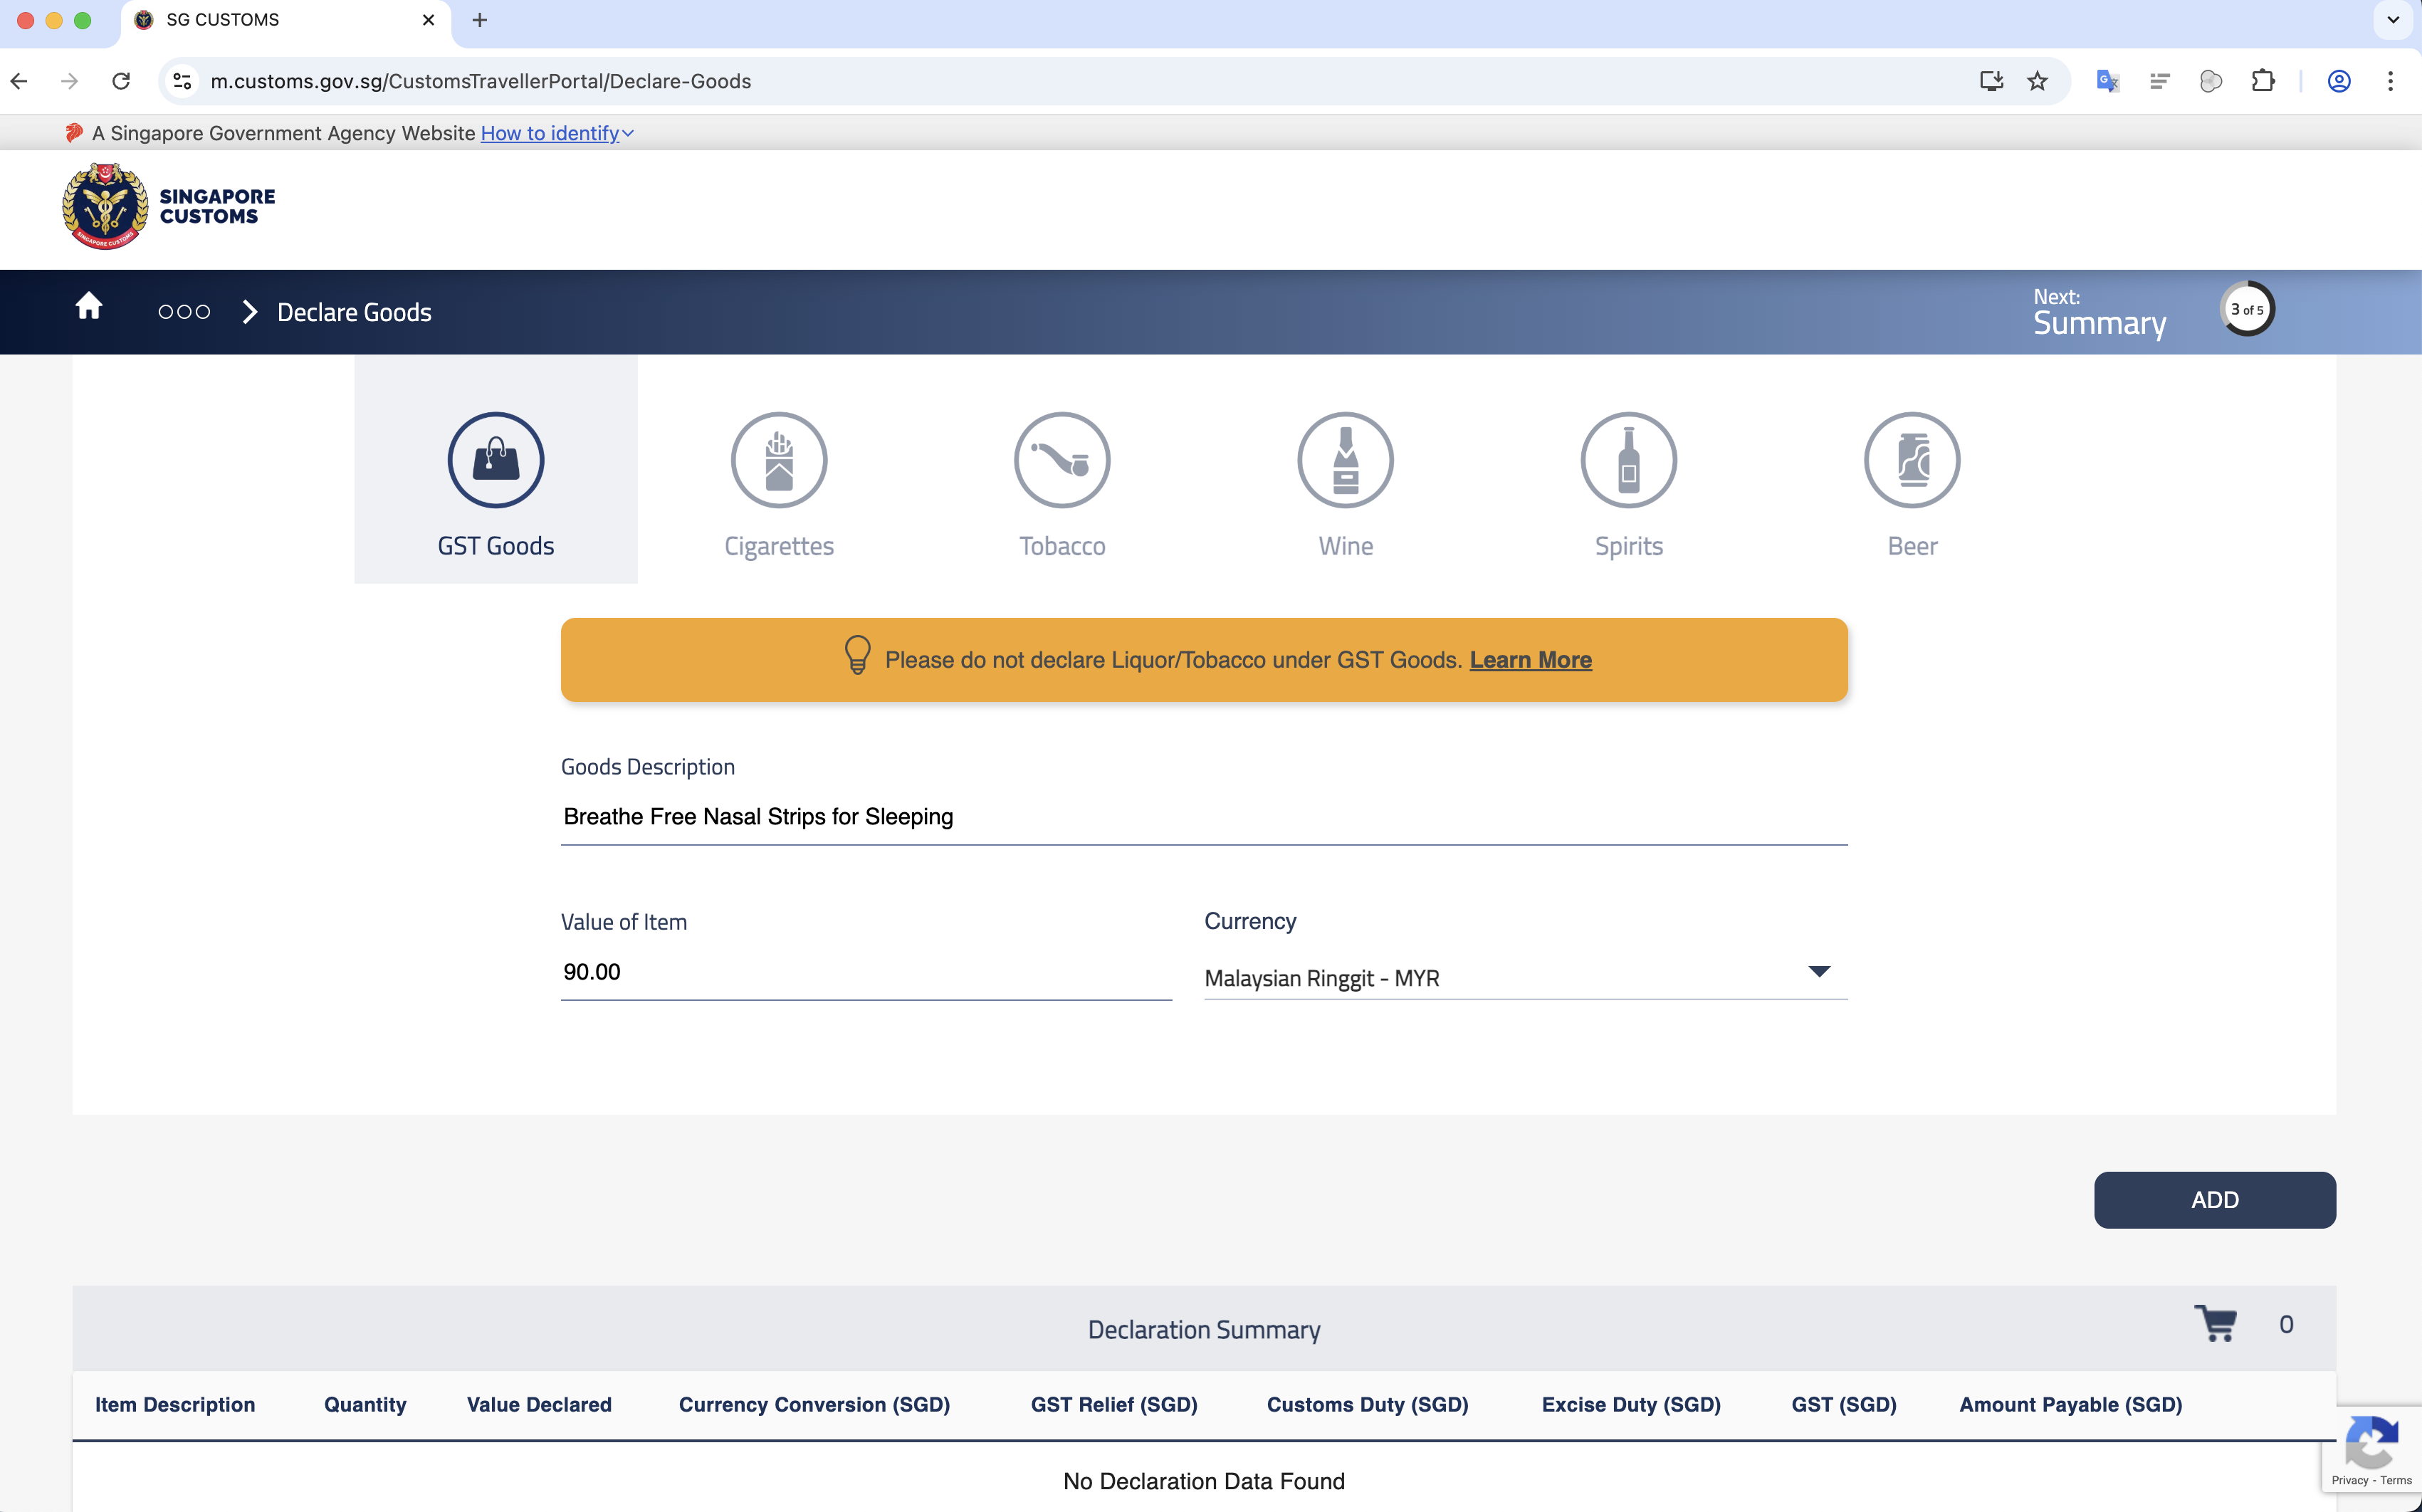Select the Spirits category icon
Viewport: 2422px width, 1512px height.
coord(1627,460)
